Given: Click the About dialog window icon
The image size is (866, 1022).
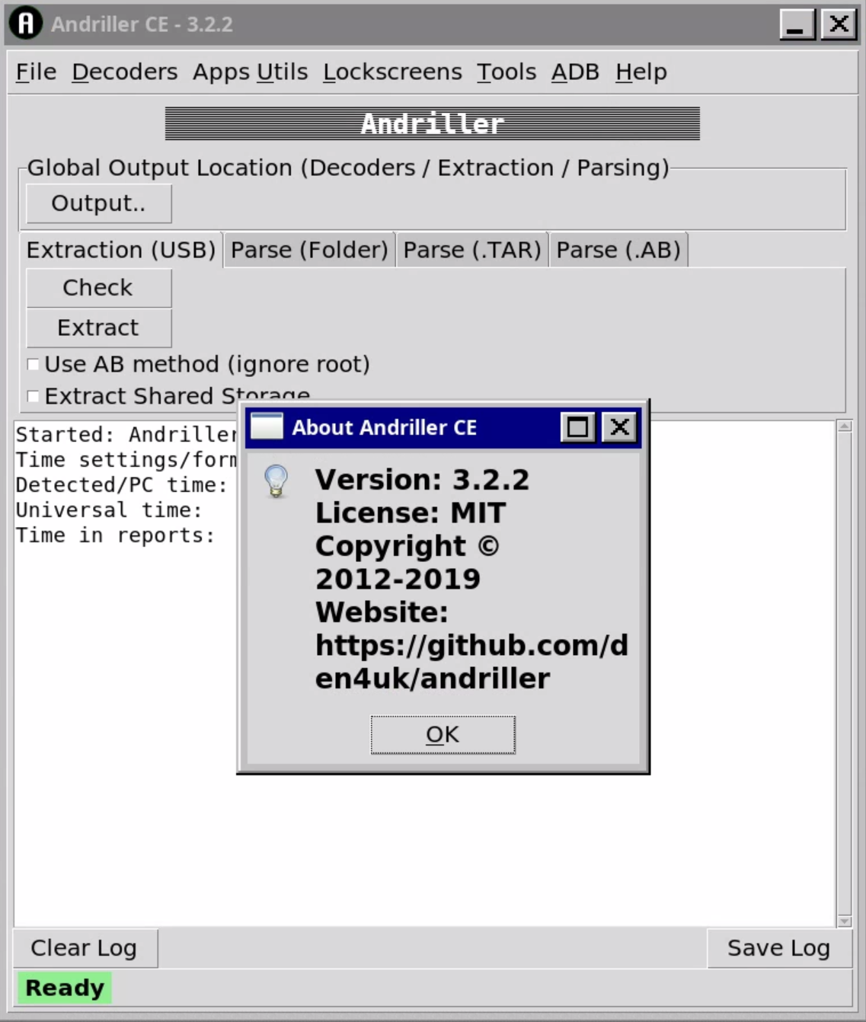Looking at the screenshot, I should click(266, 427).
